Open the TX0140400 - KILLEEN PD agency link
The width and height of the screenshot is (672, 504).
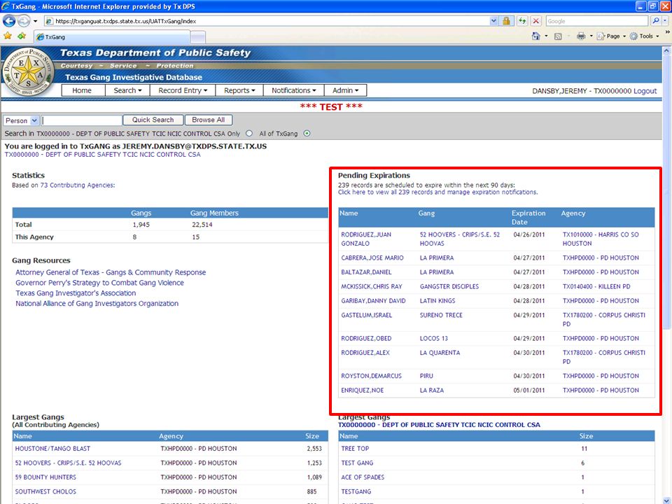(x=596, y=287)
